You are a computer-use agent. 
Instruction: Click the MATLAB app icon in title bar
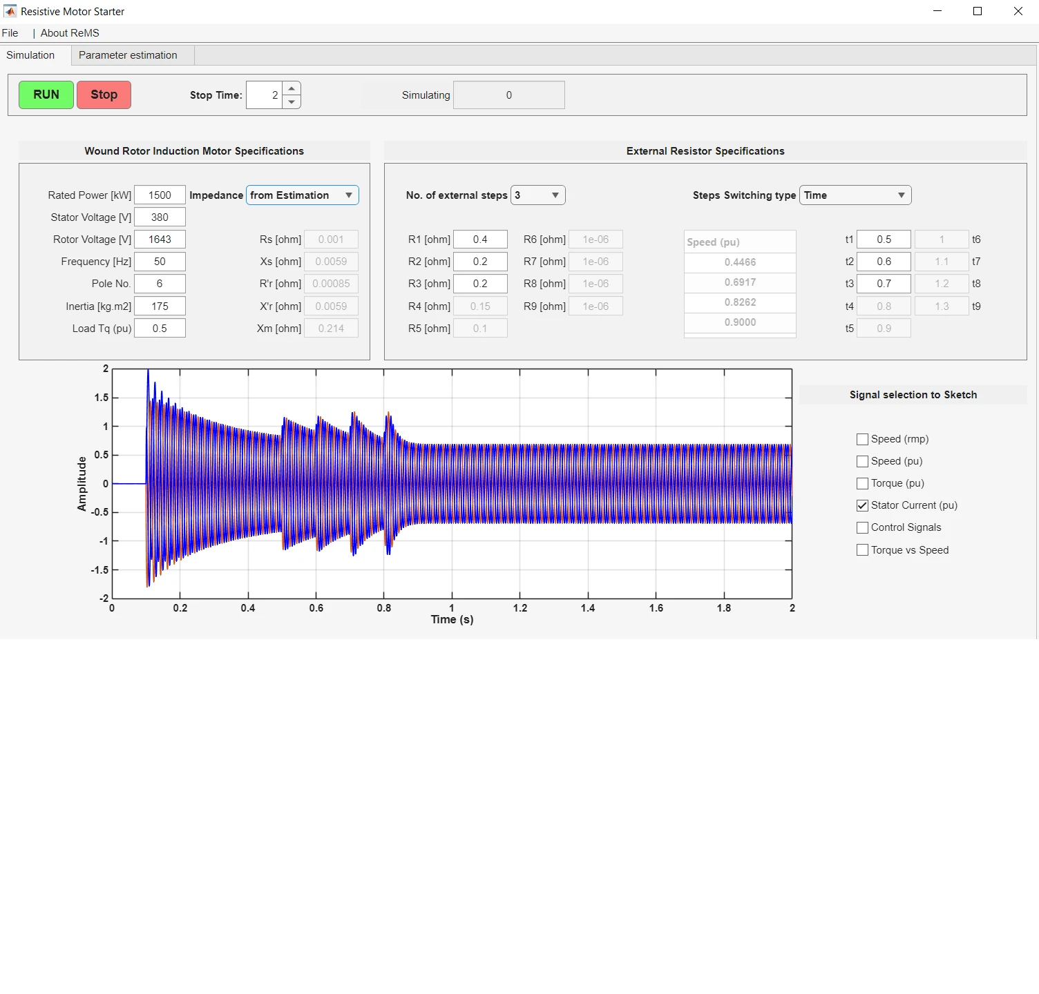10,11
